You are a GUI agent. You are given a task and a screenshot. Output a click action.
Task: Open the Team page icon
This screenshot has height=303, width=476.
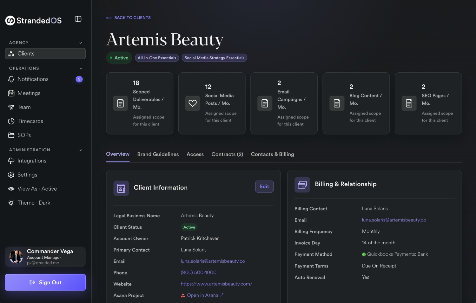[11, 107]
